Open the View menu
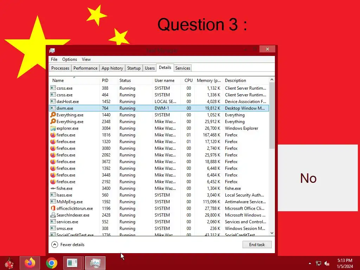Viewport: 360px width, 270px height. point(86,59)
